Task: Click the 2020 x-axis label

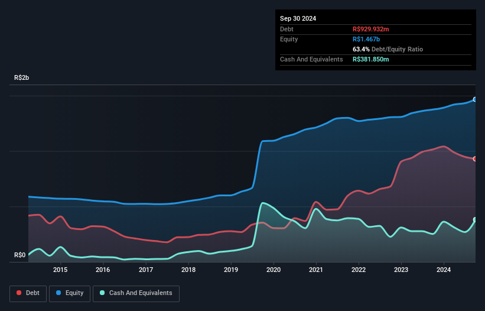Action: [274, 270]
